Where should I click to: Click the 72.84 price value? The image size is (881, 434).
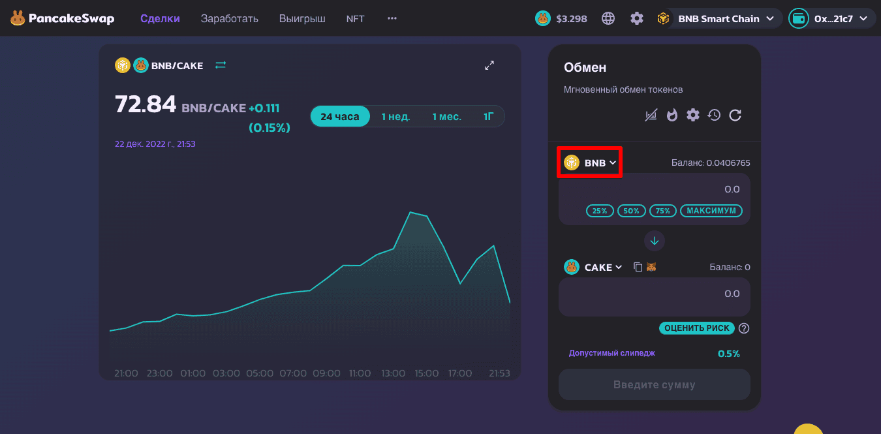point(146,104)
